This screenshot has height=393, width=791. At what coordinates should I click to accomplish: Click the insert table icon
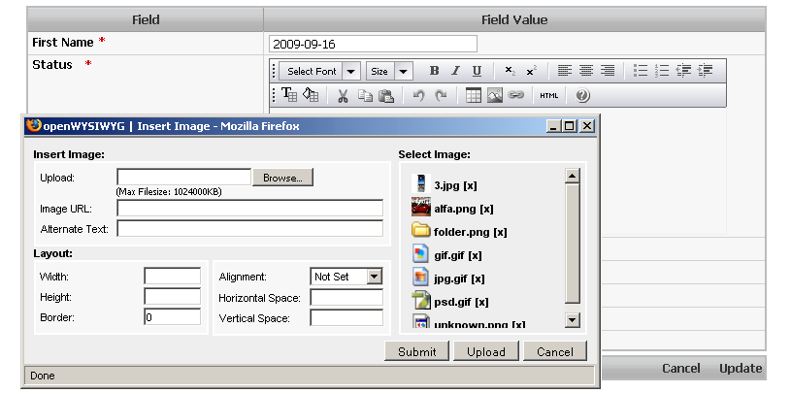[474, 95]
